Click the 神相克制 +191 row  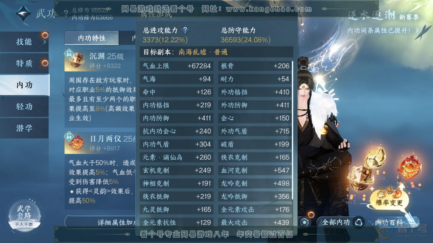coord(177,183)
